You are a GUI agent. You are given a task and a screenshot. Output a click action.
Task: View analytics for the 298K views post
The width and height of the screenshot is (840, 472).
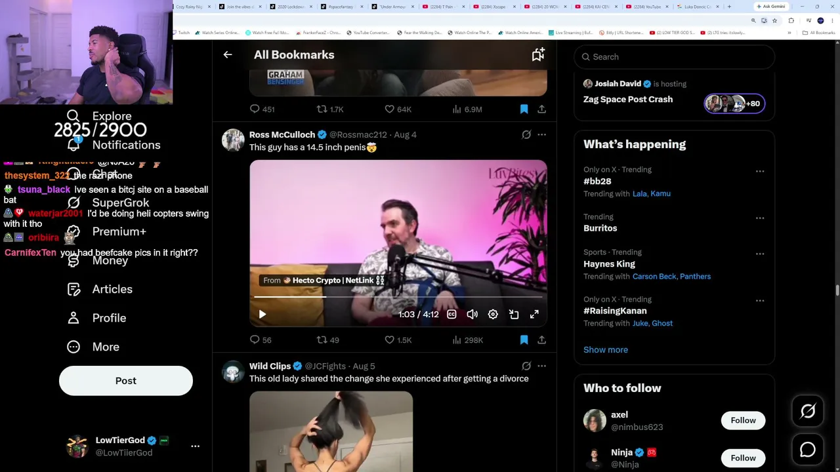coord(467,340)
